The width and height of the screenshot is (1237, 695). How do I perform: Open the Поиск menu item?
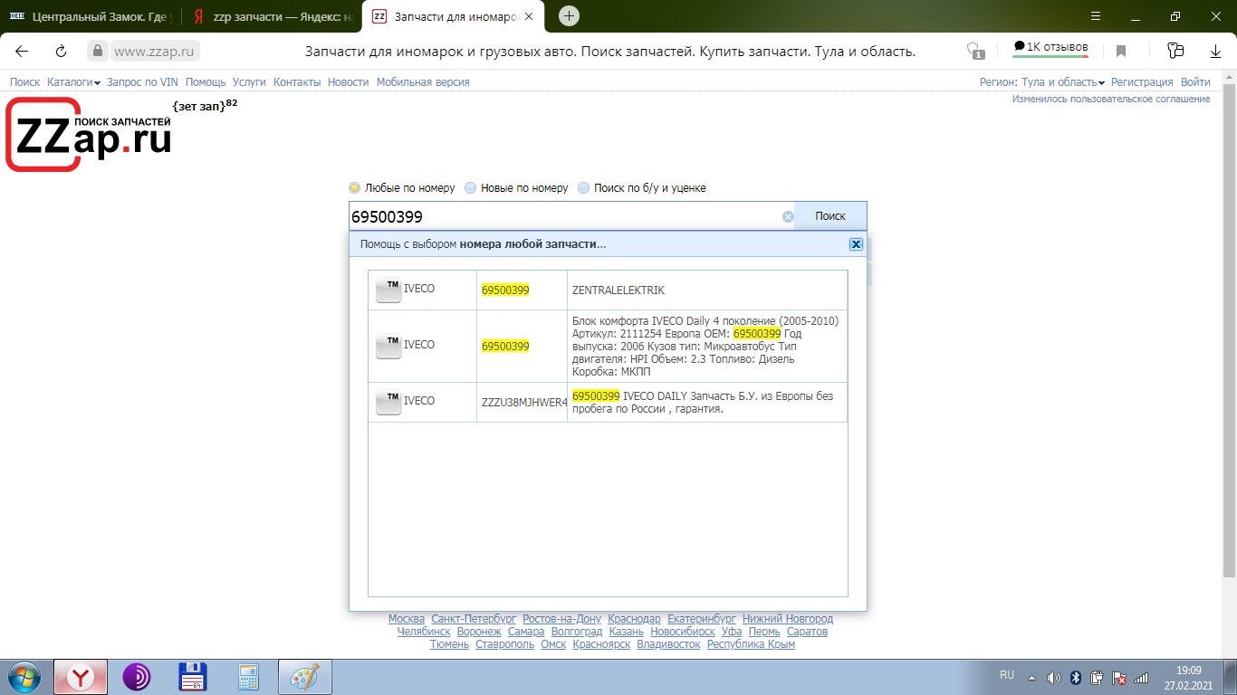(25, 82)
